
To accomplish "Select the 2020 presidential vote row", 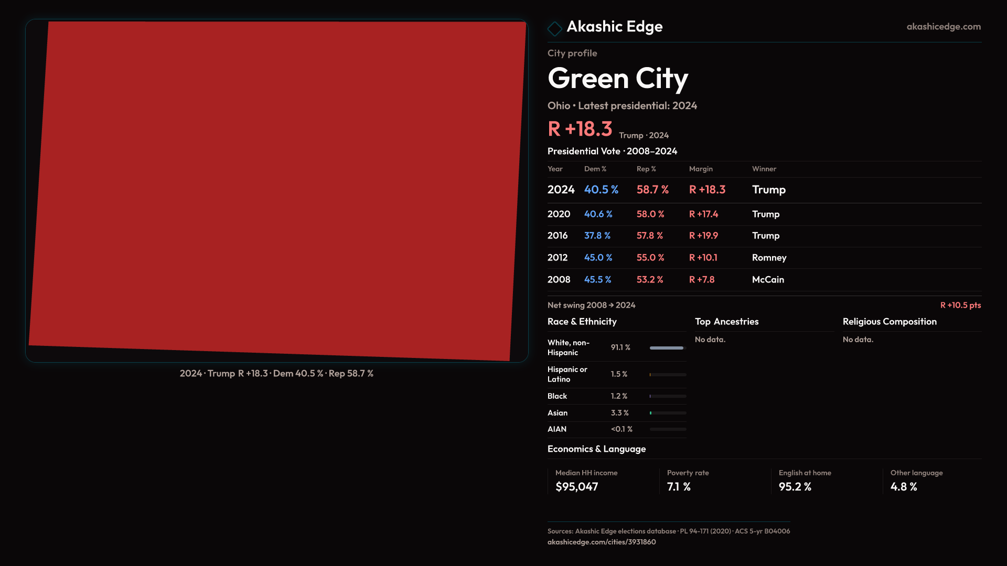I will point(764,214).
